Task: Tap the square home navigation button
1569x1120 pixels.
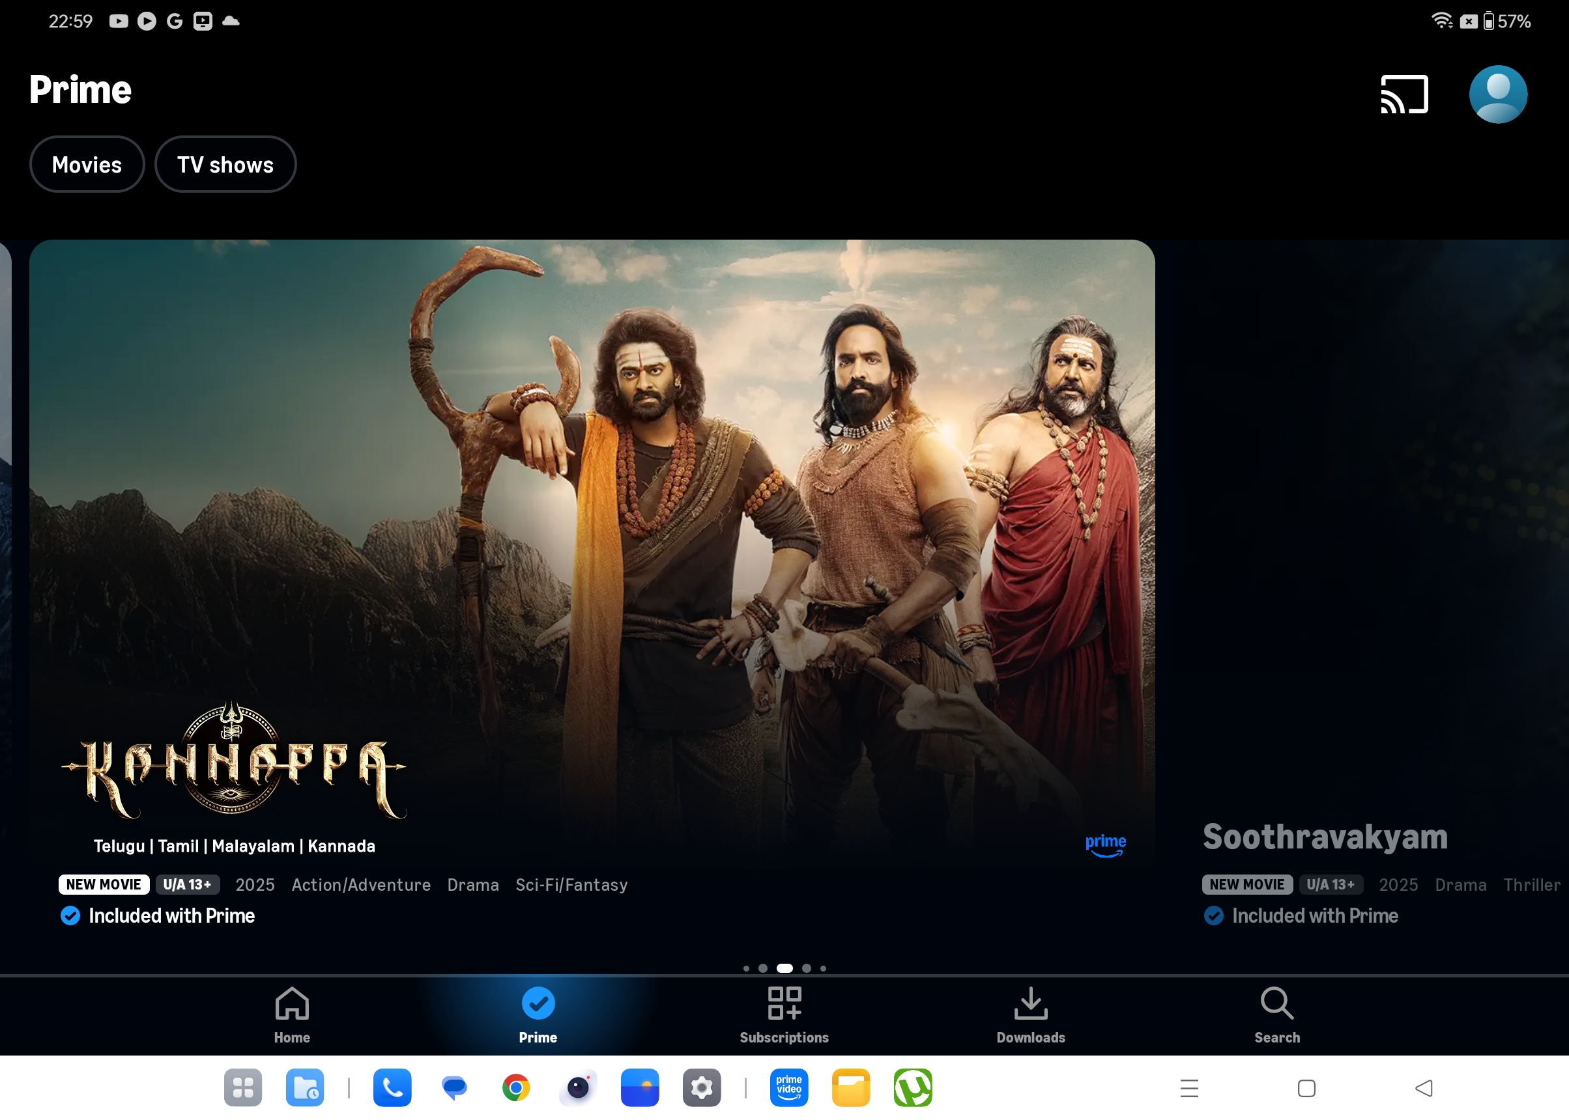Action: [x=1306, y=1088]
